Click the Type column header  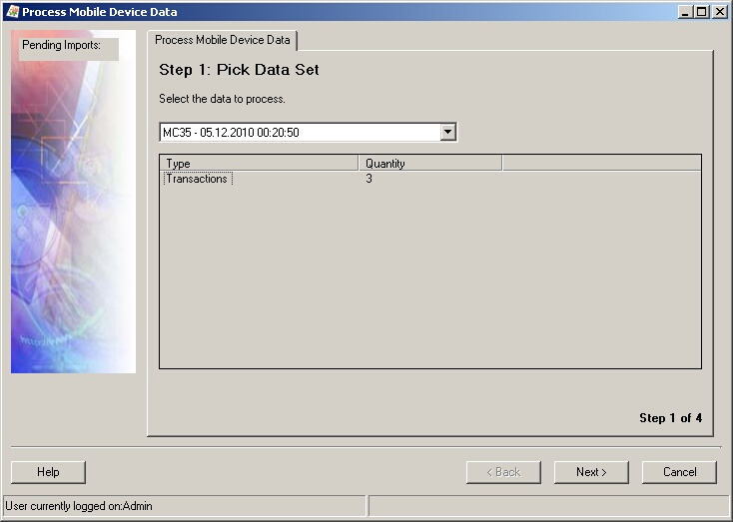click(259, 163)
